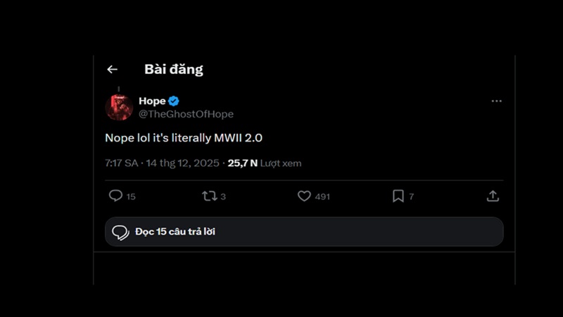Click the 7:17 SA timestamp
The image size is (563, 317).
121,163
